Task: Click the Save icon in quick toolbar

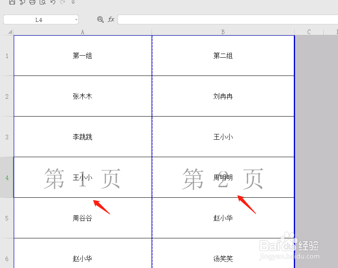Action: 12,2
